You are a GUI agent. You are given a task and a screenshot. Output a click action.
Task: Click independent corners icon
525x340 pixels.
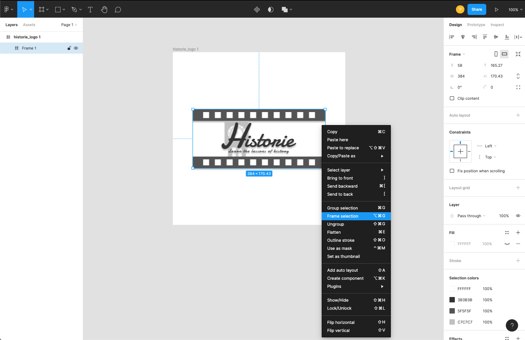pyautogui.click(x=518, y=87)
